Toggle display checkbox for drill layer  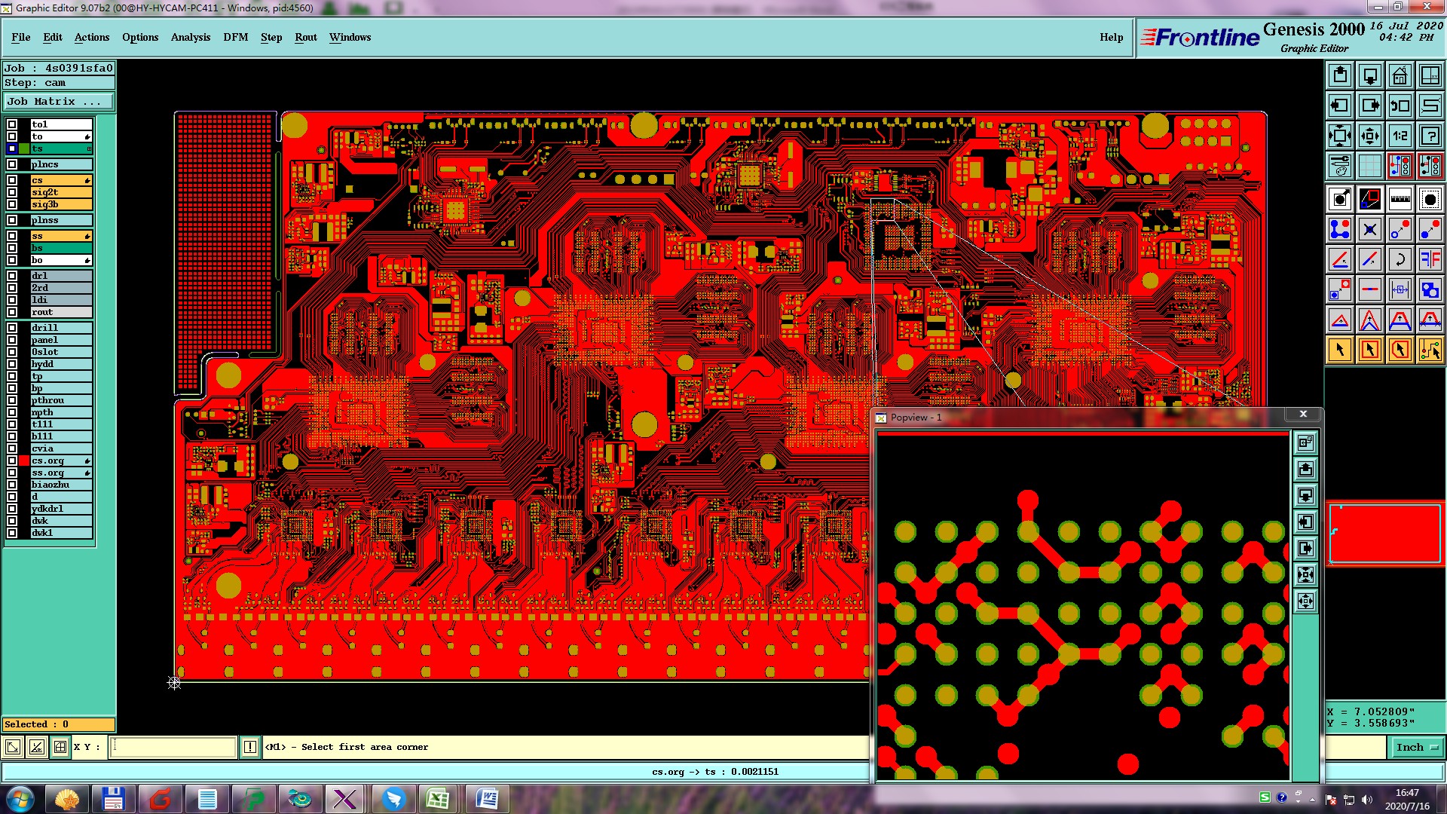pos(12,328)
